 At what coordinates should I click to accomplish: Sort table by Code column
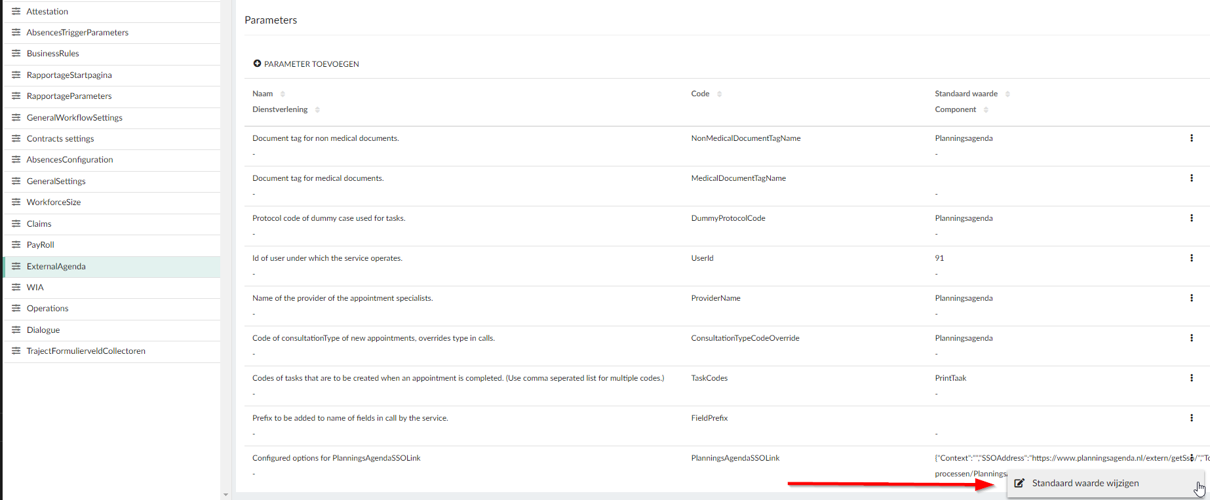(x=719, y=94)
